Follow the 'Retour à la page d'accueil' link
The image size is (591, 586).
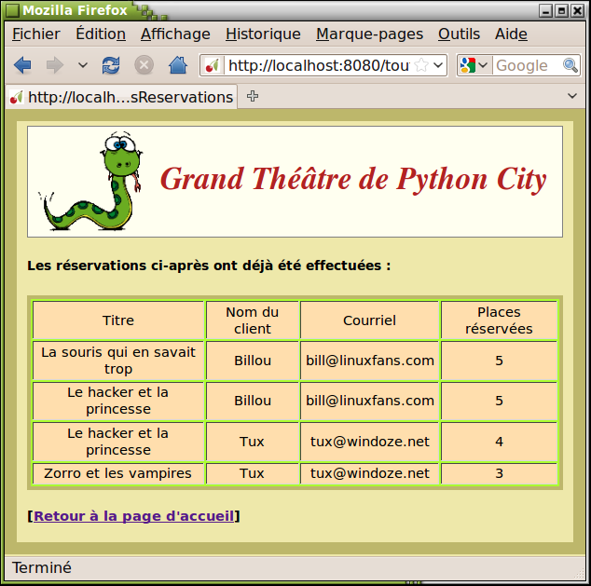coord(133,515)
